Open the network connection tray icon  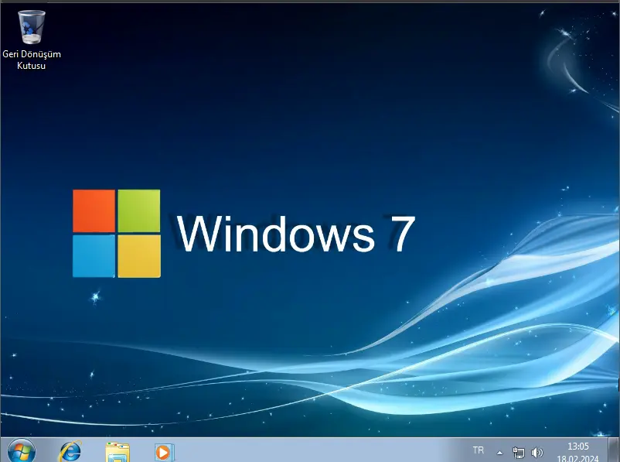pyautogui.click(x=519, y=452)
